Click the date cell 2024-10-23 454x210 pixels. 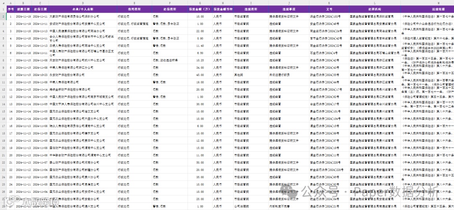(x=40, y=75)
